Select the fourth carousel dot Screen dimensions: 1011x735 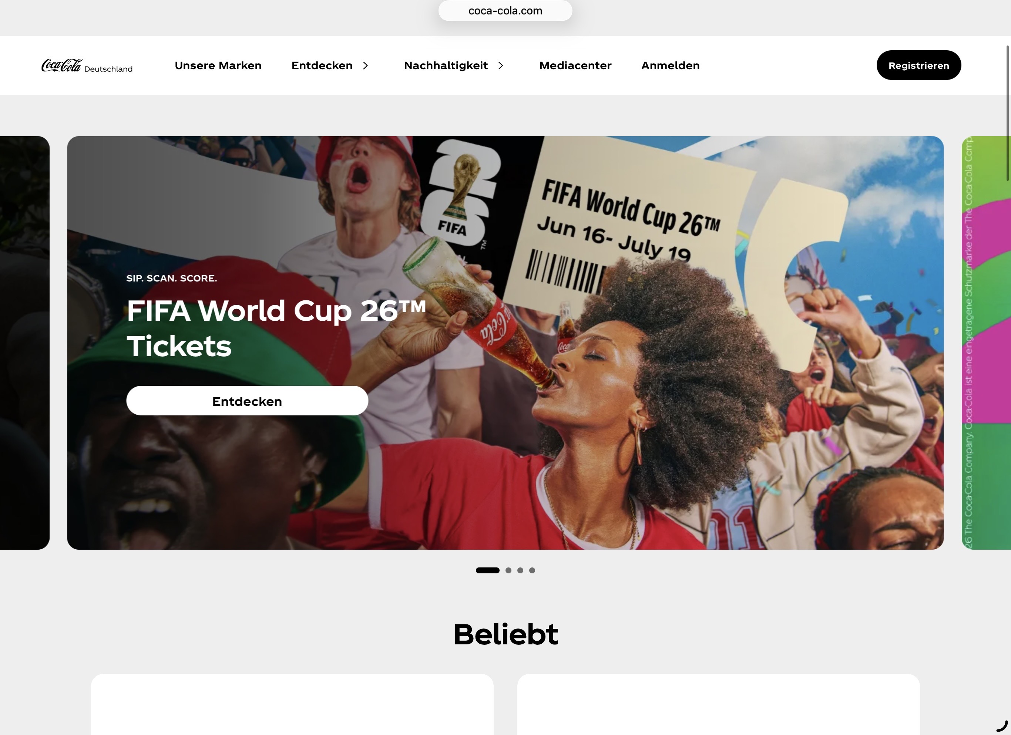click(x=532, y=570)
